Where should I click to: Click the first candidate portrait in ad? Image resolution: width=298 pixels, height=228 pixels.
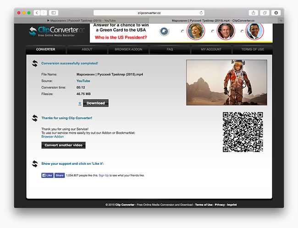tap(196, 31)
